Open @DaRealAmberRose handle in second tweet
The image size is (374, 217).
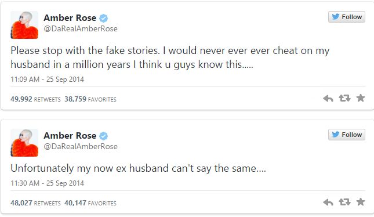click(81, 146)
